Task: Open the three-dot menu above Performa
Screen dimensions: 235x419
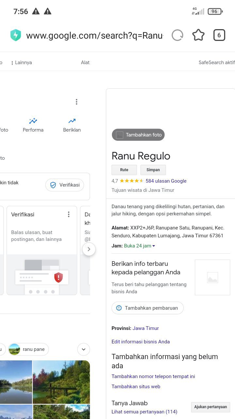Action: pyautogui.click(x=76, y=102)
